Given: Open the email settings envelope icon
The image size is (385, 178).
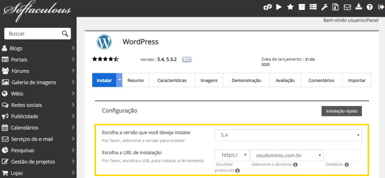Looking at the screenshot, I should click(x=347, y=7).
